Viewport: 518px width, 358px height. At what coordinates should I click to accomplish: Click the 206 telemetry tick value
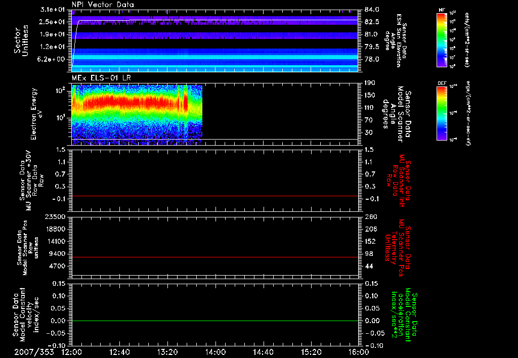(x=370, y=229)
